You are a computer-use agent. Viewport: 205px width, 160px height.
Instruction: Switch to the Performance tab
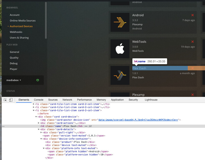pyautogui.click(x=84, y=100)
